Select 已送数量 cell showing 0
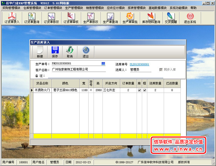The image size is (216, 166). pos(172,90)
